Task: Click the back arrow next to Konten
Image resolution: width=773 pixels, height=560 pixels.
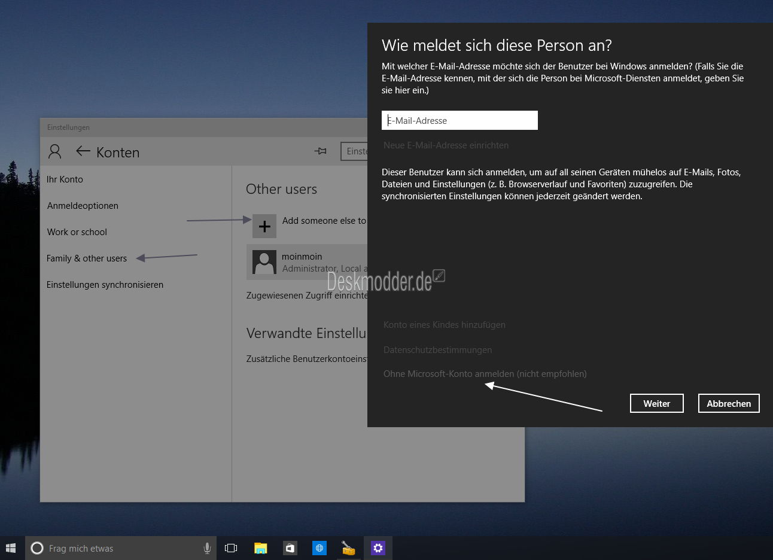Action: 83,152
